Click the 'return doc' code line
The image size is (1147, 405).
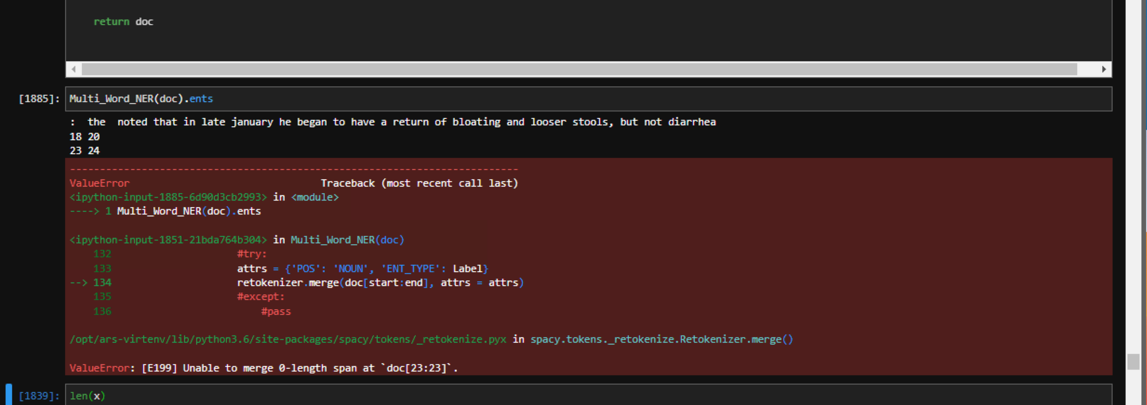(x=123, y=22)
